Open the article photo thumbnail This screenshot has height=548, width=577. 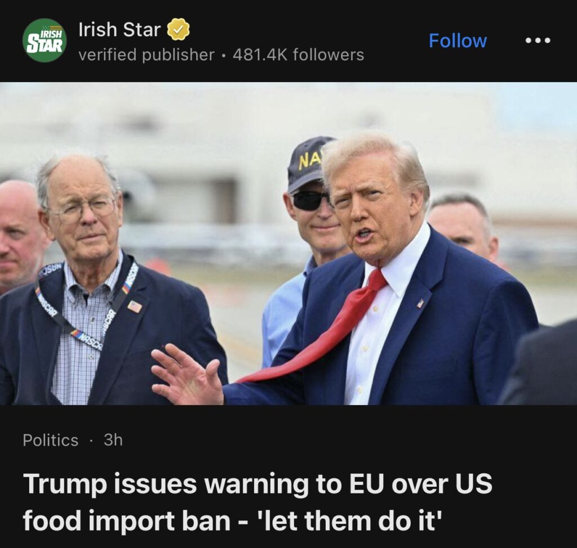tap(288, 243)
